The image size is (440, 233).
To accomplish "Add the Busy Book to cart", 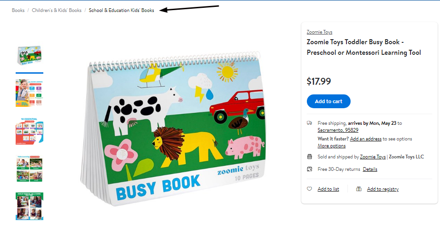I will click(x=329, y=101).
